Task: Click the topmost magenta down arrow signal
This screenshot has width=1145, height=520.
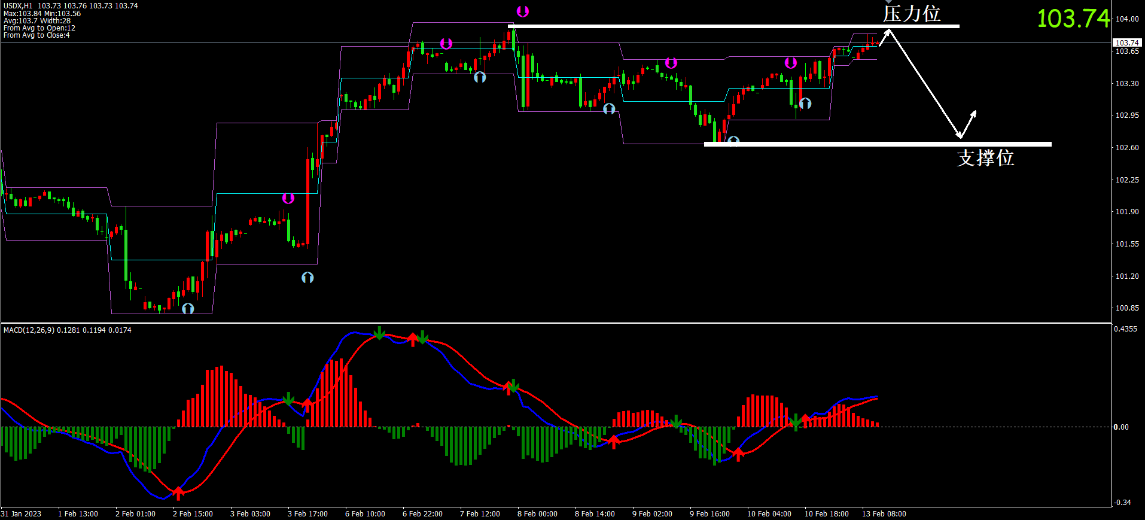Action: point(523,11)
